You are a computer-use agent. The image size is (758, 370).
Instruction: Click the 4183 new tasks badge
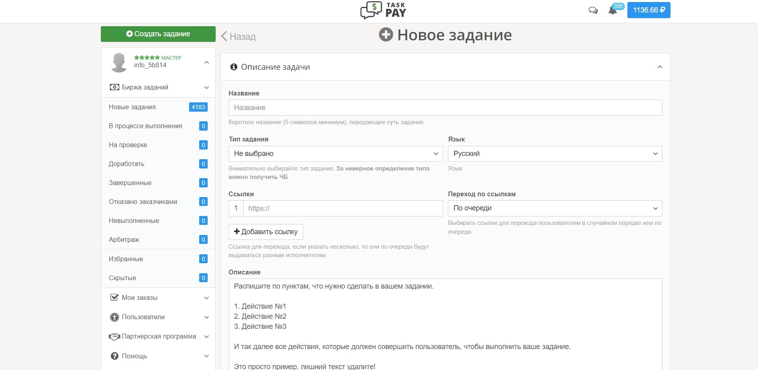tap(198, 107)
